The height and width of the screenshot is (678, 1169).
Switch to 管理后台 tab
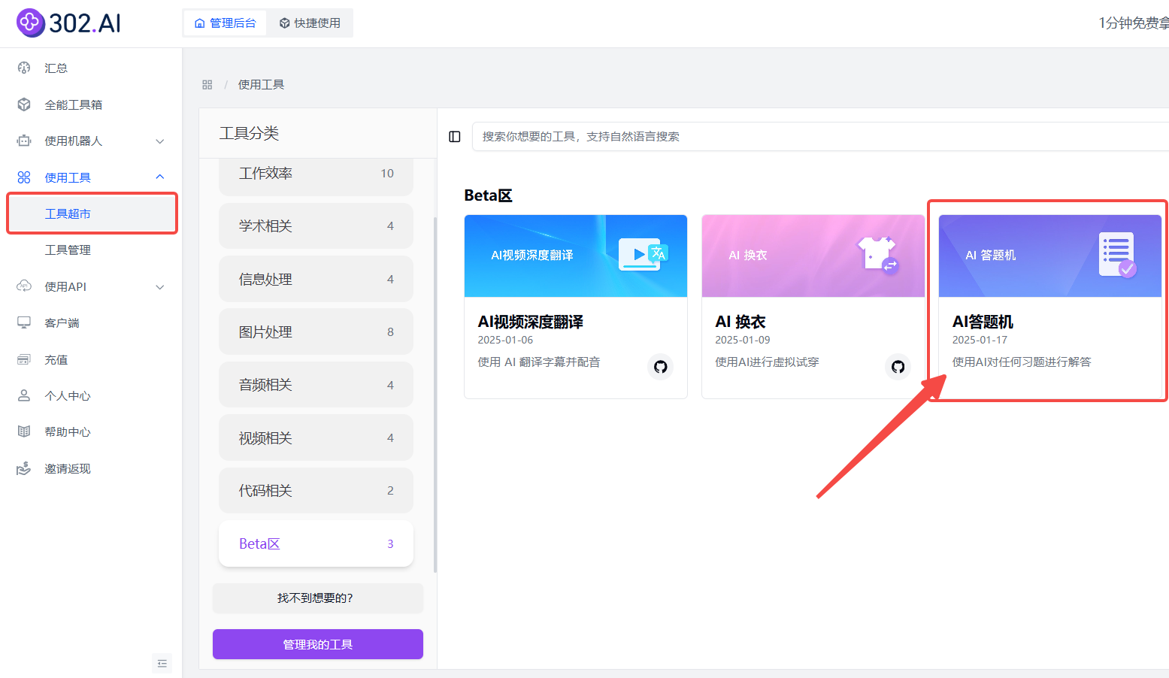pos(225,23)
